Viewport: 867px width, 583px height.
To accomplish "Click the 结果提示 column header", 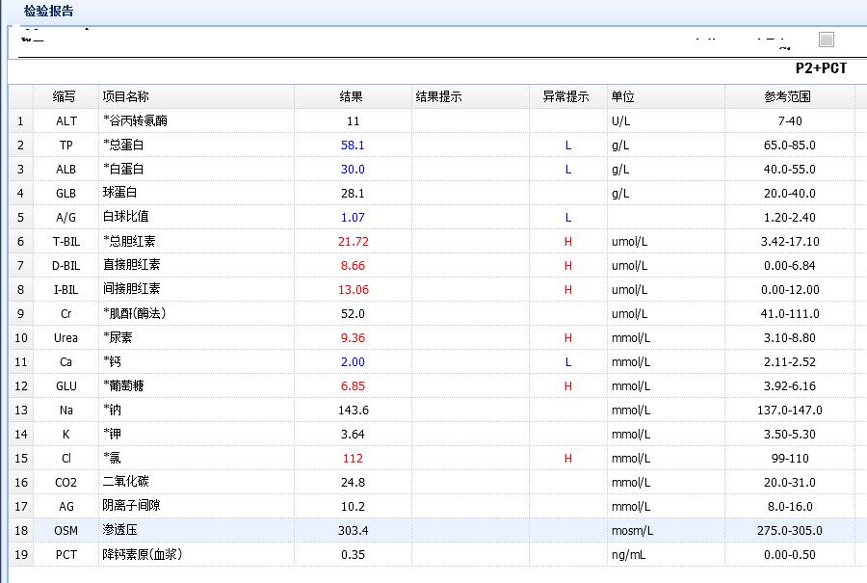I will (439, 96).
